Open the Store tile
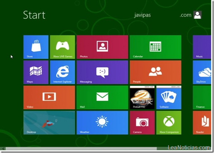 point(36,47)
